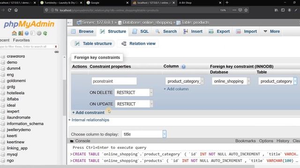Open console History
This screenshot has width=300, height=168.
(283, 141)
